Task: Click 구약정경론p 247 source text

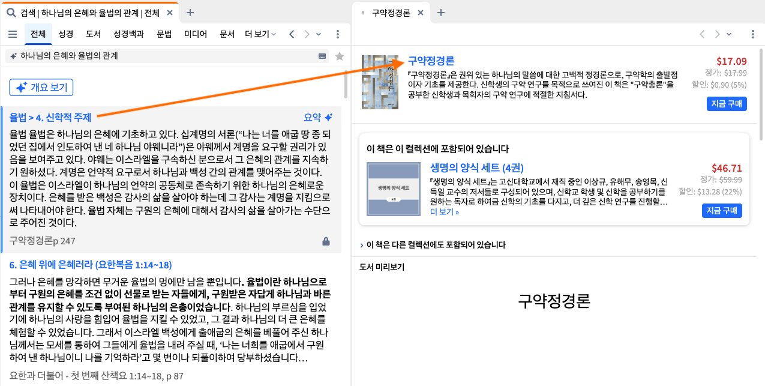Action: coord(42,241)
